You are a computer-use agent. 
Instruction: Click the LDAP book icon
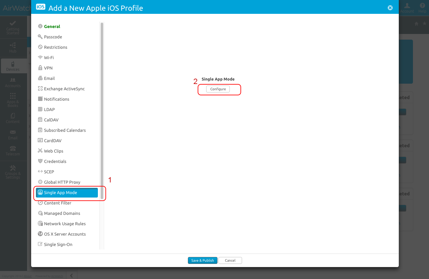coord(40,109)
